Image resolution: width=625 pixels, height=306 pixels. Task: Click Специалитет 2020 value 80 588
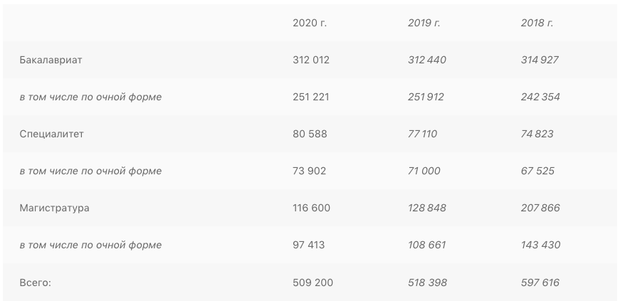[x=310, y=134]
